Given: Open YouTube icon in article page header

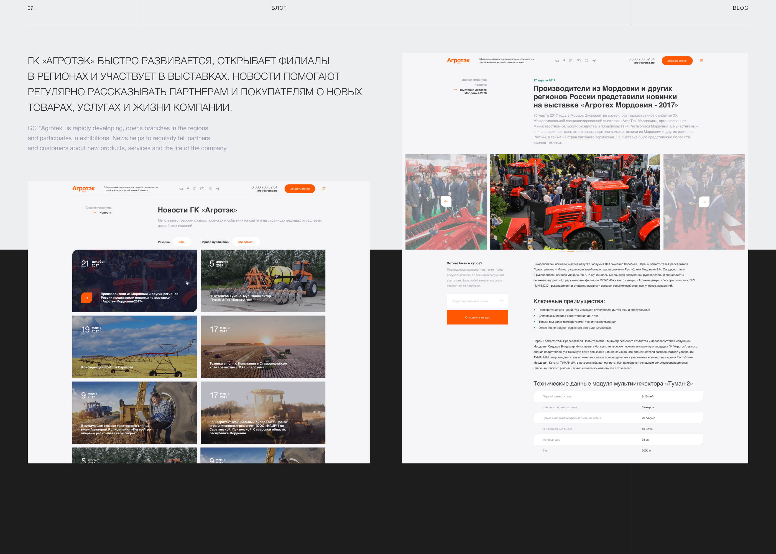Looking at the screenshot, I should coord(578,61).
